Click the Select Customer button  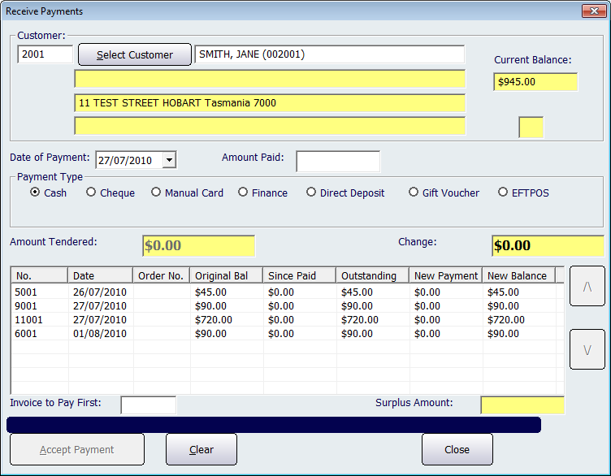[135, 54]
